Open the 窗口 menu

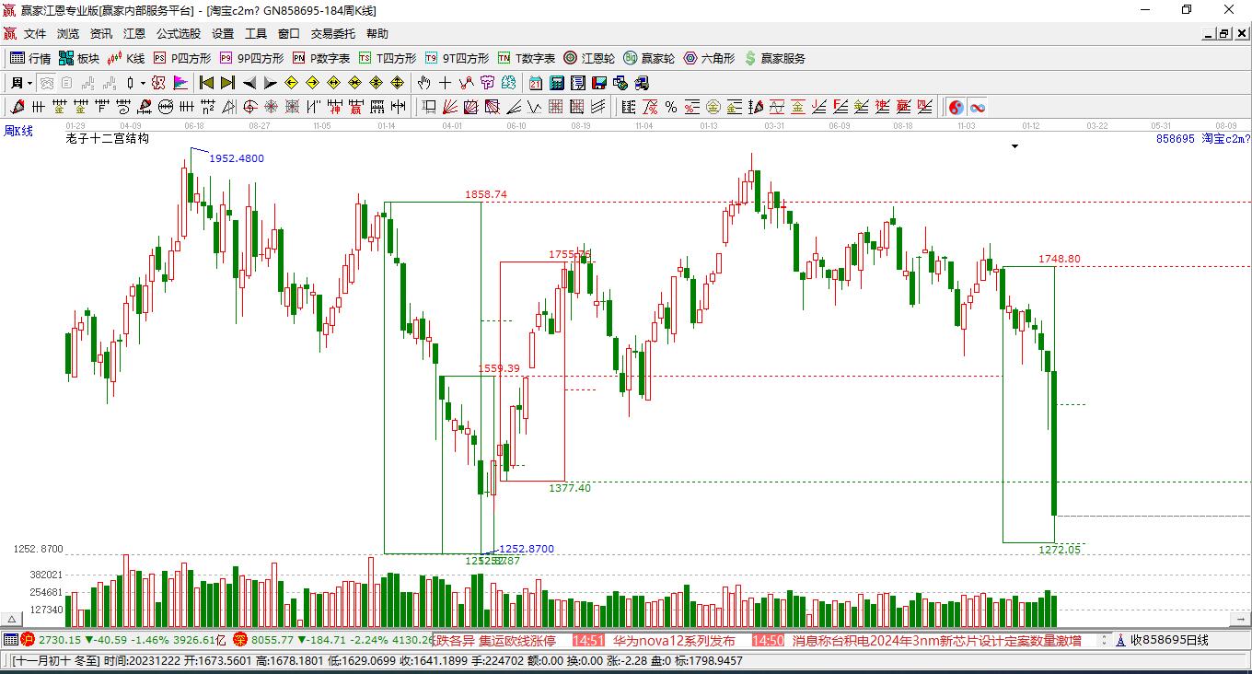pos(289,34)
